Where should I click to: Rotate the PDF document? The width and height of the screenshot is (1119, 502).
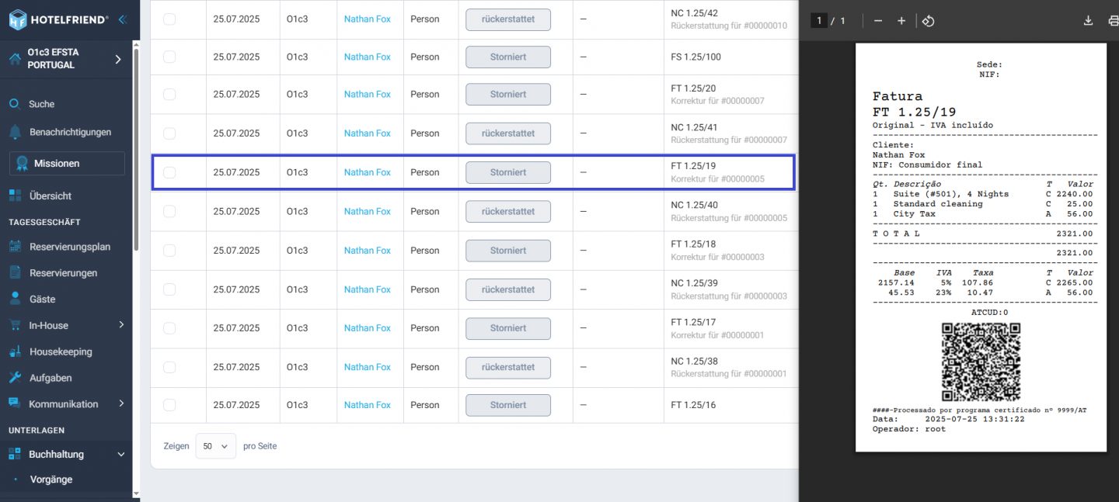pos(928,21)
